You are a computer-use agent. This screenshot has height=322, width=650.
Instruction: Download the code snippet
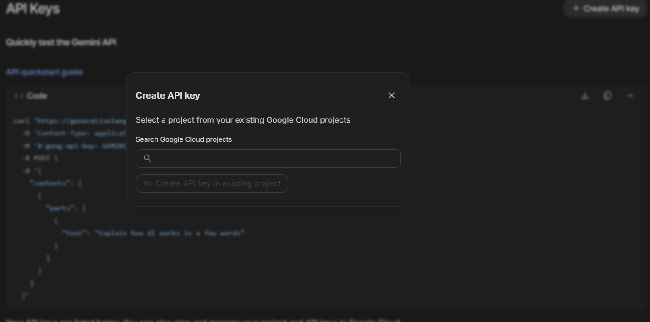[x=585, y=96]
